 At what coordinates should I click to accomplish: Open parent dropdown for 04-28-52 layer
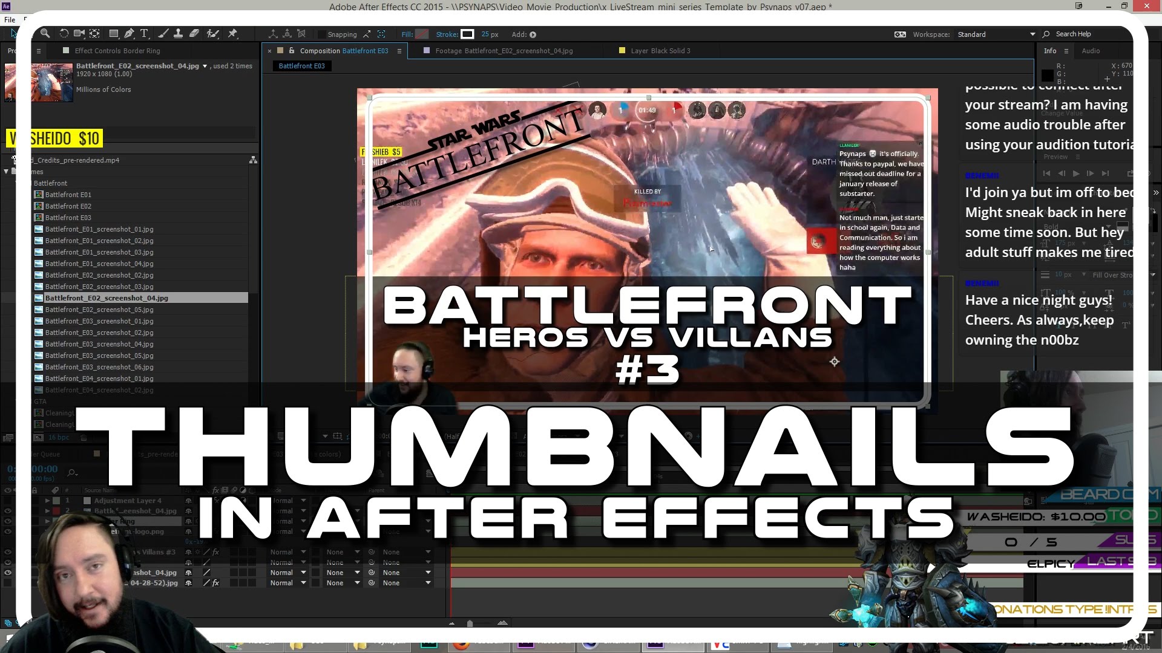click(x=406, y=583)
